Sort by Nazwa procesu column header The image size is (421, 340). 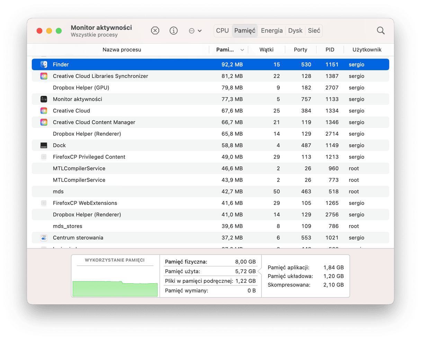(x=122, y=50)
